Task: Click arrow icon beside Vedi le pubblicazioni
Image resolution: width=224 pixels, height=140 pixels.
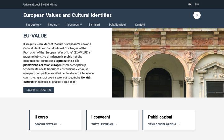Action: coord(179,124)
